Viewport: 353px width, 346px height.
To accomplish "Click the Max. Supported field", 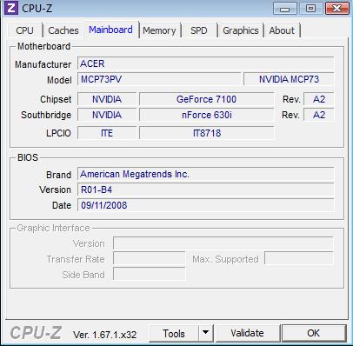I will coord(299,258).
